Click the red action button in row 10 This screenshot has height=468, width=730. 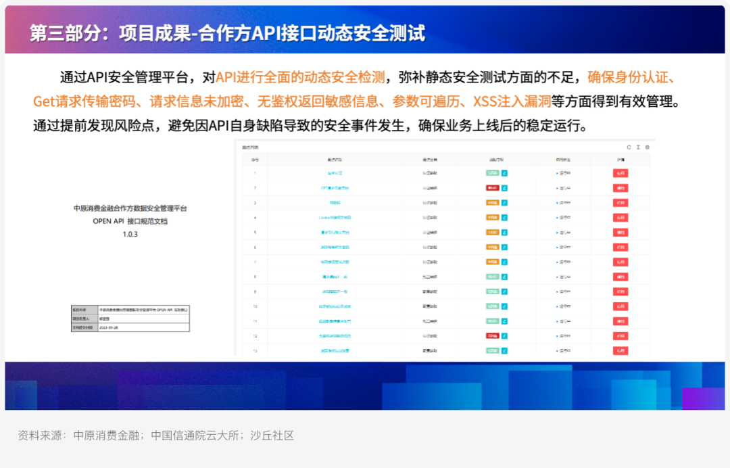(x=620, y=306)
